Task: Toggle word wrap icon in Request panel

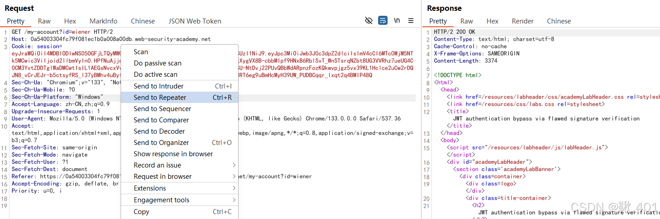Action: (x=383, y=21)
